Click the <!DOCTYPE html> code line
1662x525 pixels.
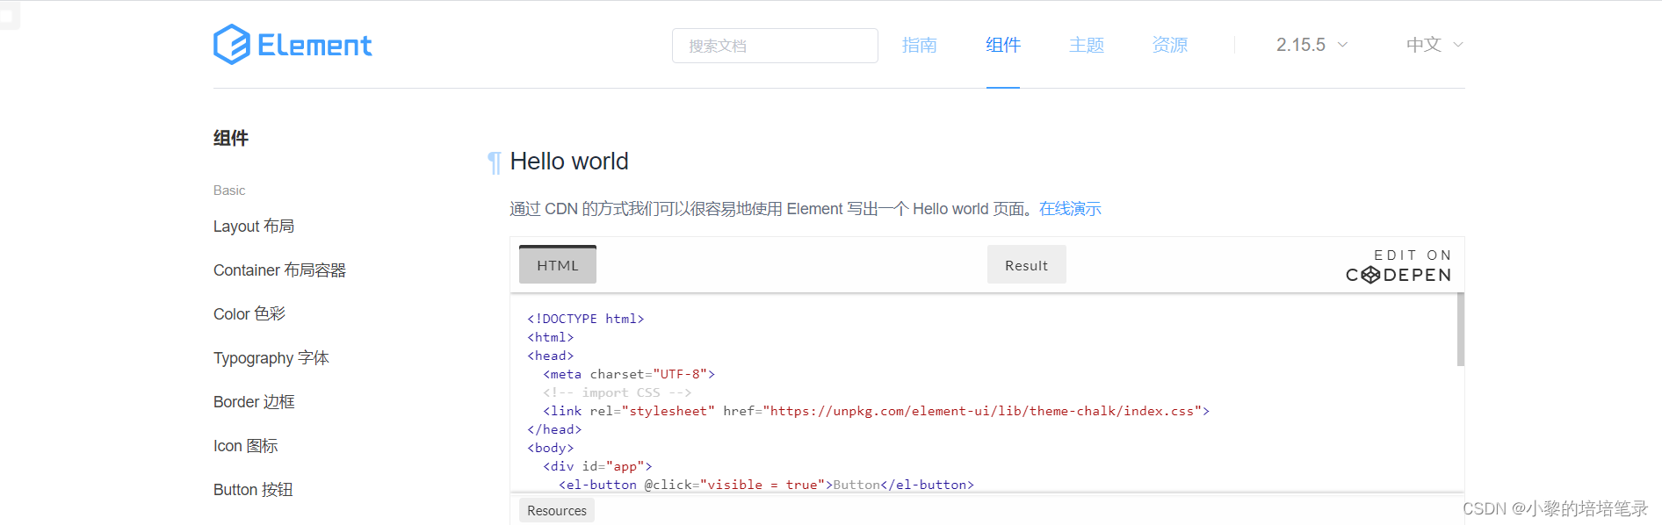[x=586, y=319]
